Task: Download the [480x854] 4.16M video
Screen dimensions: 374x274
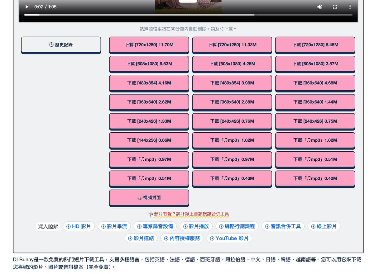Action: [149, 83]
